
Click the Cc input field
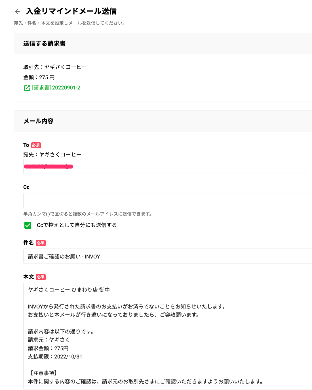168,201
